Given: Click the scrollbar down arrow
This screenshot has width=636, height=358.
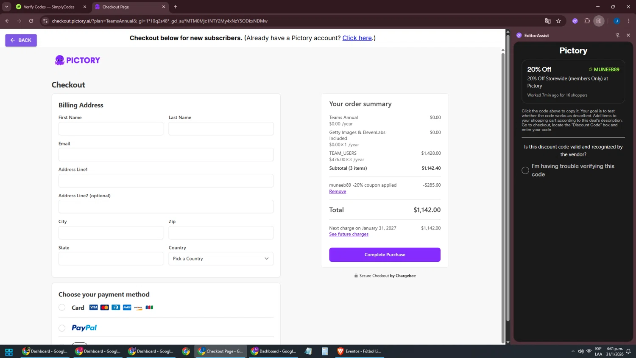Looking at the screenshot, I should [x=508, y=342].
